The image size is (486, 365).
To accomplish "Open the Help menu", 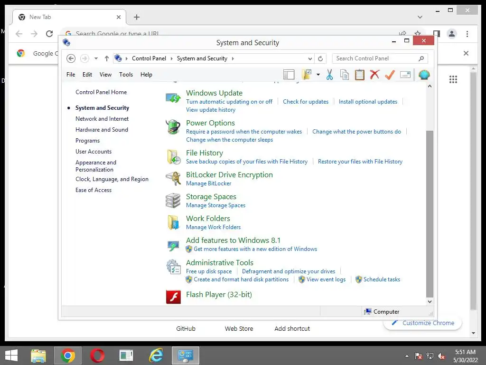I will 146,75.
